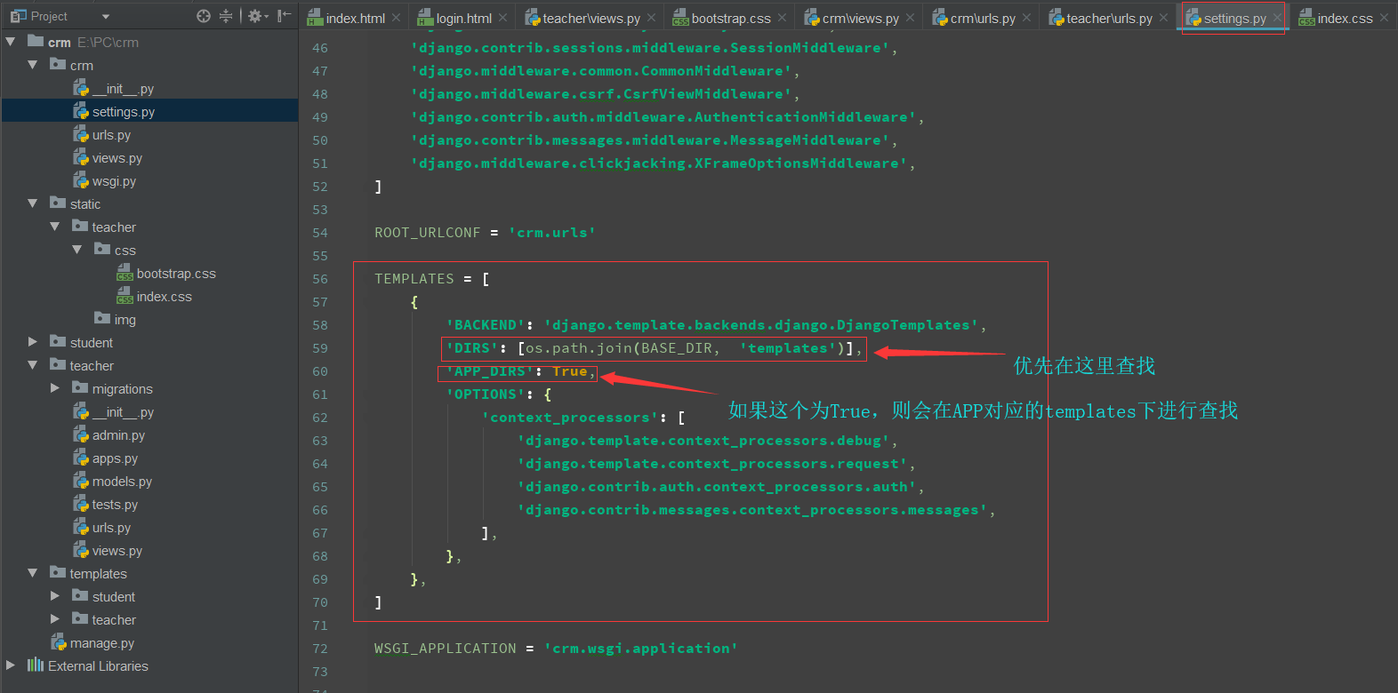Click 'context_processors' key in code
This screenshot has width=1398, height=693.
569,418
